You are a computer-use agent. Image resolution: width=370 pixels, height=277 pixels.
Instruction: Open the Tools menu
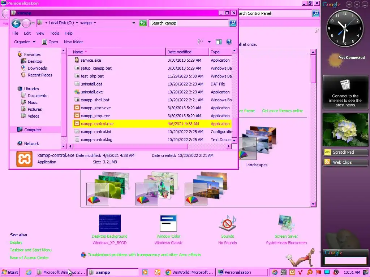click(x=55, y=33)
